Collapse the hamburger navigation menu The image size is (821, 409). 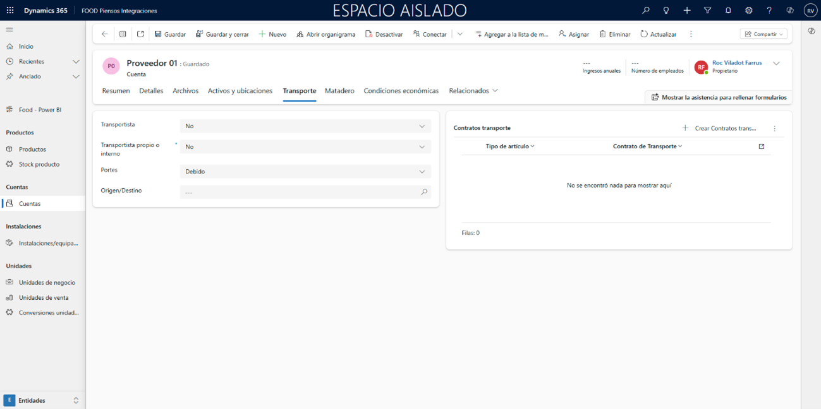point(9,30)
